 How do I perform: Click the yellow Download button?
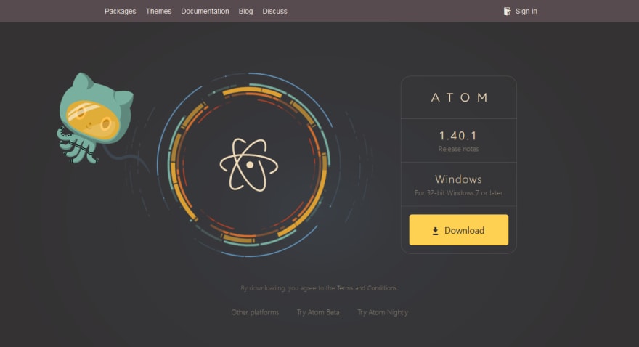(458, 229)
